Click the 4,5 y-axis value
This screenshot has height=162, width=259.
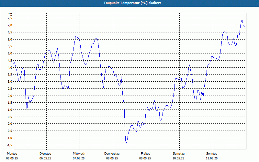pos(10,61)
